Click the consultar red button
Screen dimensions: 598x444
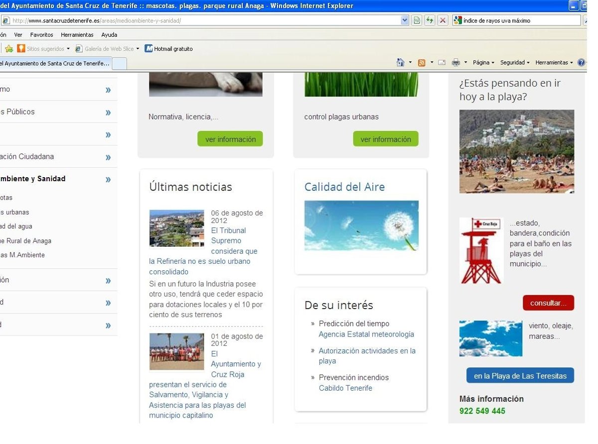click(548, 303)
